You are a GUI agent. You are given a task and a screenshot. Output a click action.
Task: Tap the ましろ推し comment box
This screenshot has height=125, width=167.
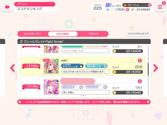85,92
